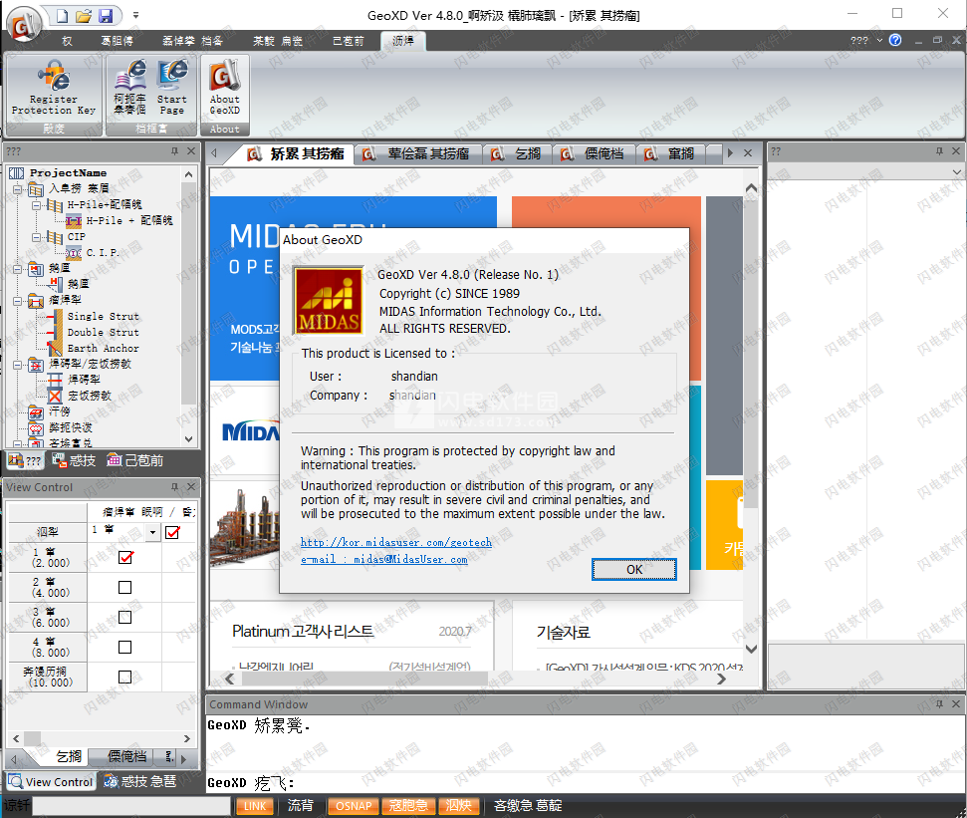Collapse the first group under ProjectName
The width and height of the screenshot is (967, 818).
pos(17,188)
